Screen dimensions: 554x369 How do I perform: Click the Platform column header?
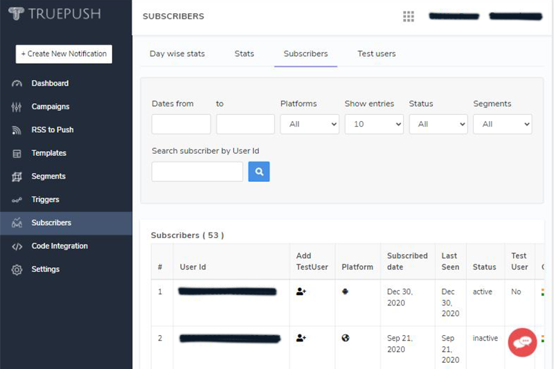(x=357, y=267)
